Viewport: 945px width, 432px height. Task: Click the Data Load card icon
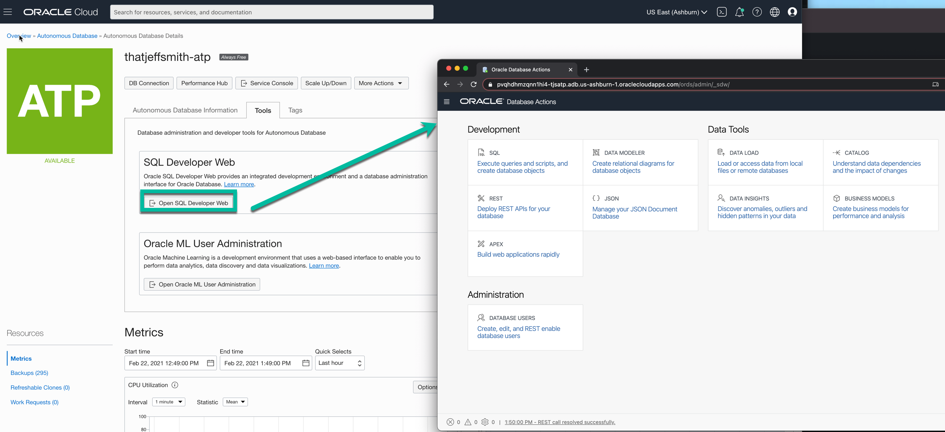721,153
